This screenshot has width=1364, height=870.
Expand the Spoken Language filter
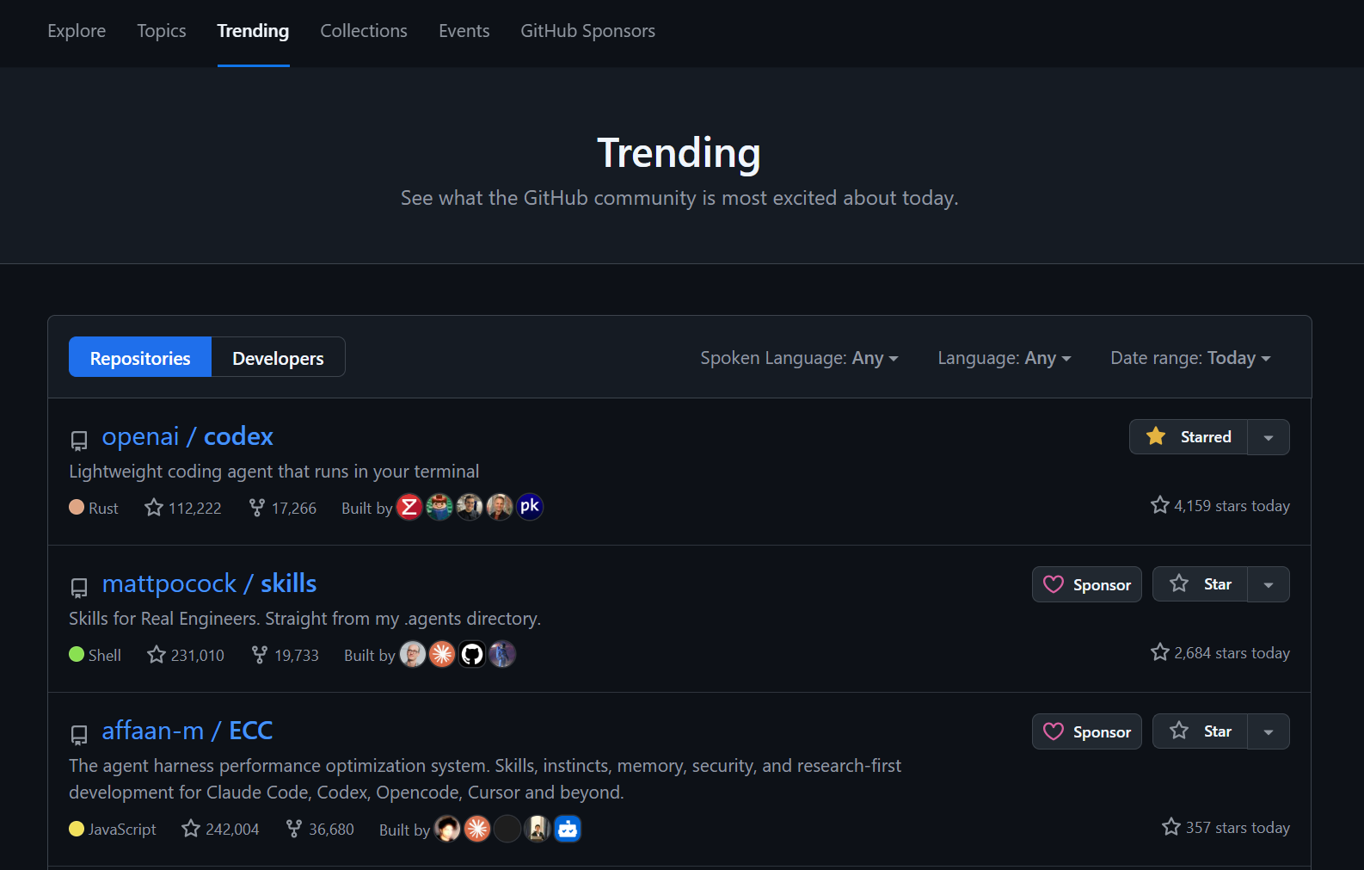(799, 358)
